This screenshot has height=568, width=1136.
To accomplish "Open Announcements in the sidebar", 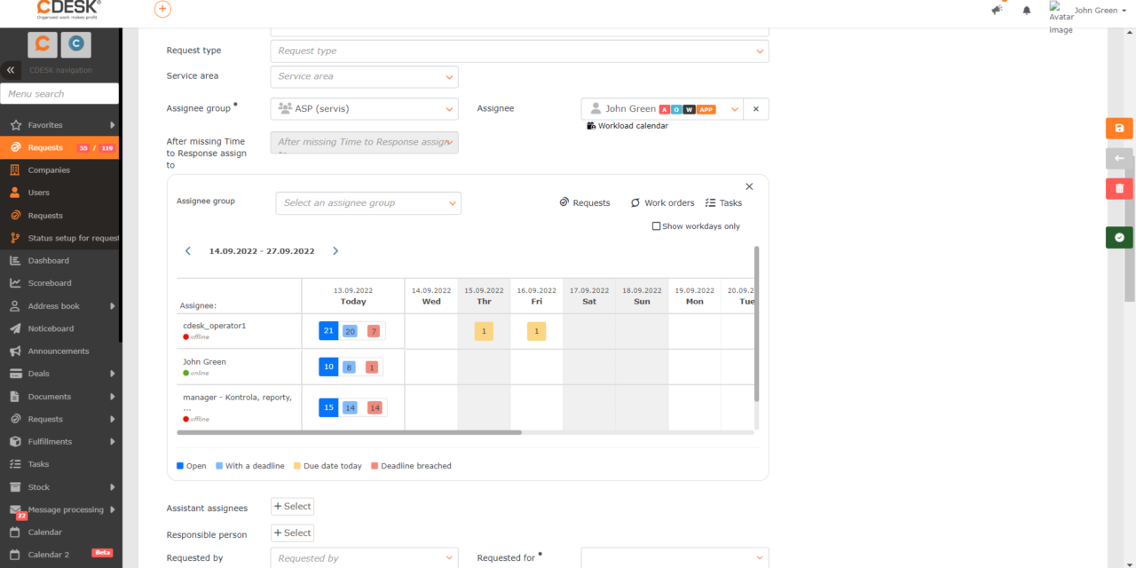I will [60, 351].
